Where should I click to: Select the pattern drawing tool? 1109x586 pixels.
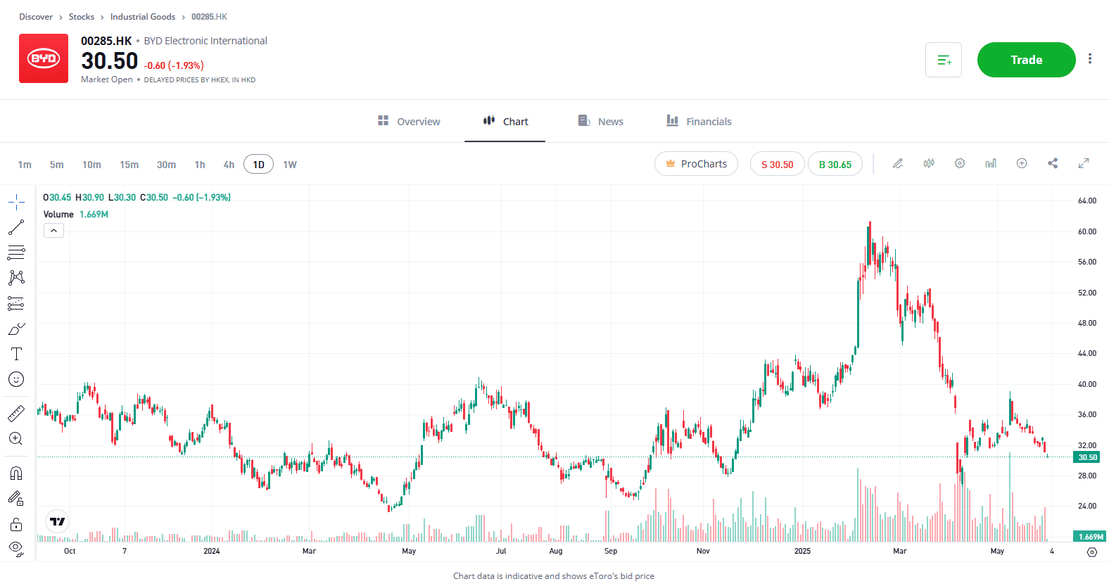pos(16,278)
